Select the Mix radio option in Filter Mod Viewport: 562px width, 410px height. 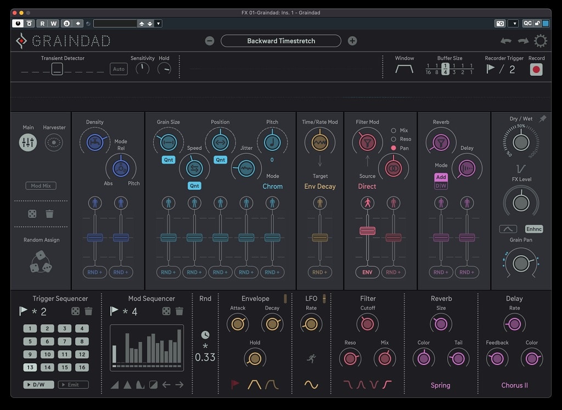[x=393, y=131]
